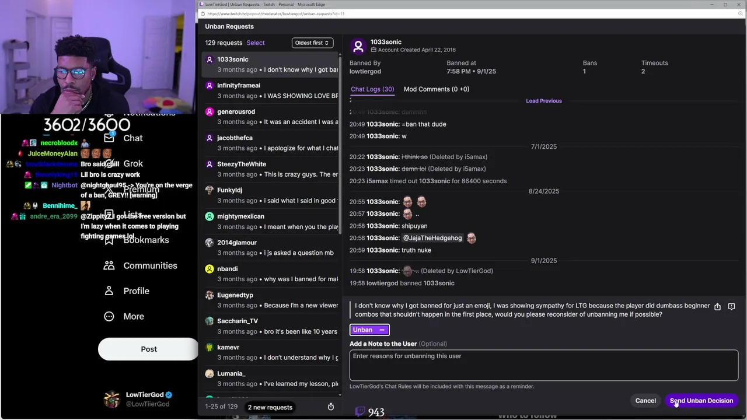The width and height of the screenshot is (747, 420).
Task: Click the browser address bar URL
Action: click(275, 13)
